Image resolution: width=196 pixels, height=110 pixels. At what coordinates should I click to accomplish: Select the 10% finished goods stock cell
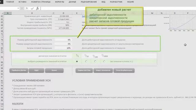click(63, 48)
